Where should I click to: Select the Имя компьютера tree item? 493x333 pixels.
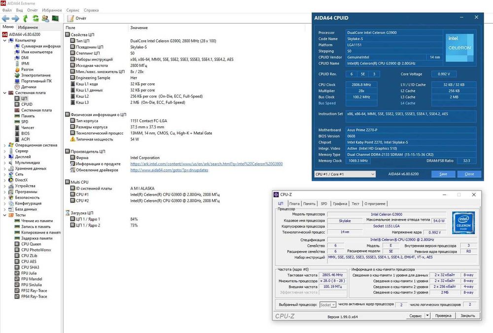coord(37,52)
